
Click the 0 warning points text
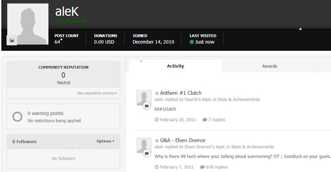pos(46,113)
